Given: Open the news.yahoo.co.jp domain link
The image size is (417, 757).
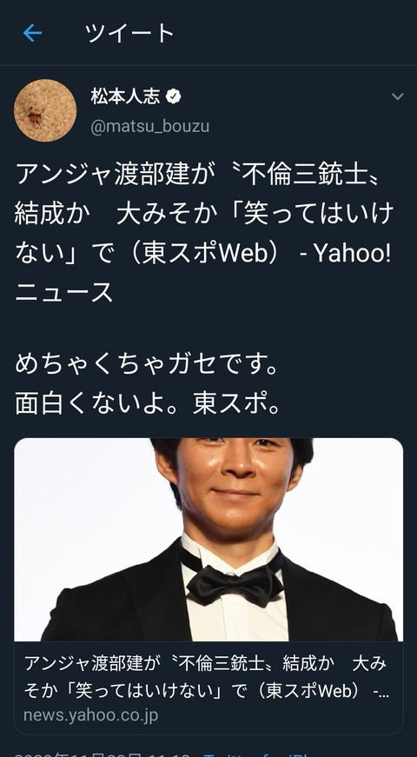Looking at the screenshot, I should [x=90, y=715].
